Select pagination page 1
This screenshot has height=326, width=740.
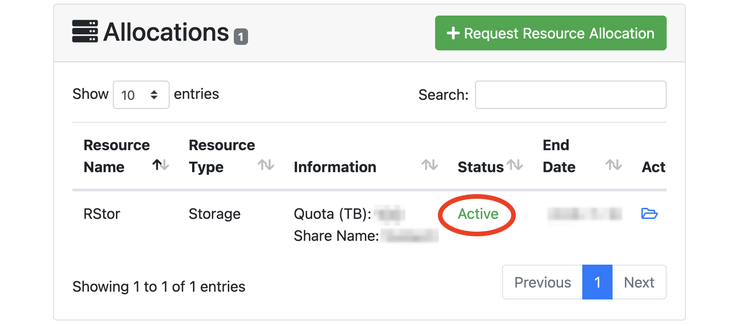tap(597, 283)
